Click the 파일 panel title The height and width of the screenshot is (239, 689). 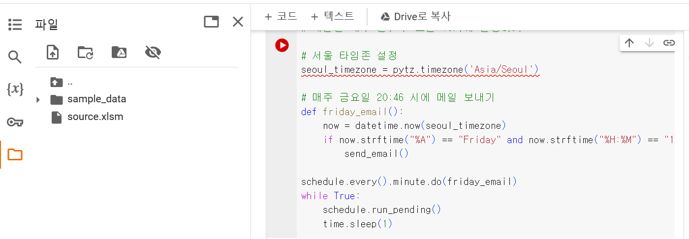tap(47, 24)
